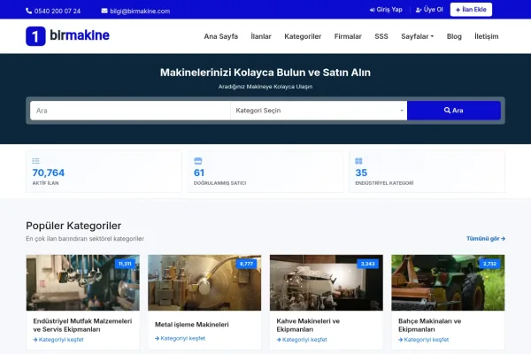531x354 pixels.
Task: Click the phone icon in top bar
Action: 29,11
